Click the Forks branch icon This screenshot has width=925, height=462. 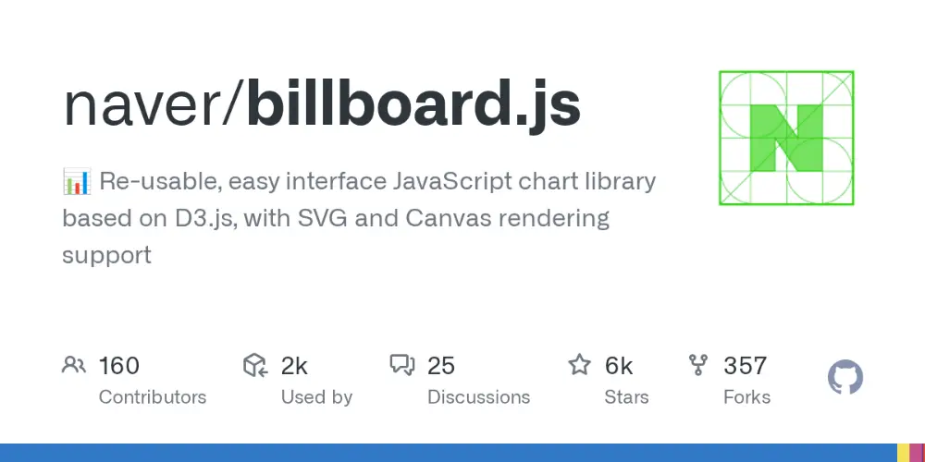(698, 365)
